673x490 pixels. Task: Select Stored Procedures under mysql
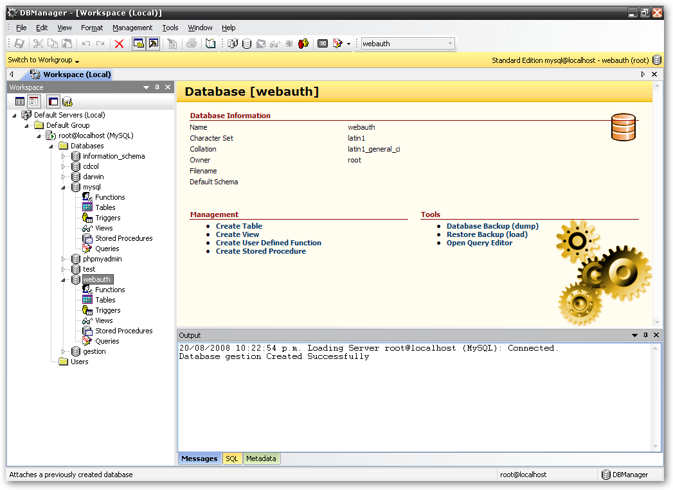[123, 238]
